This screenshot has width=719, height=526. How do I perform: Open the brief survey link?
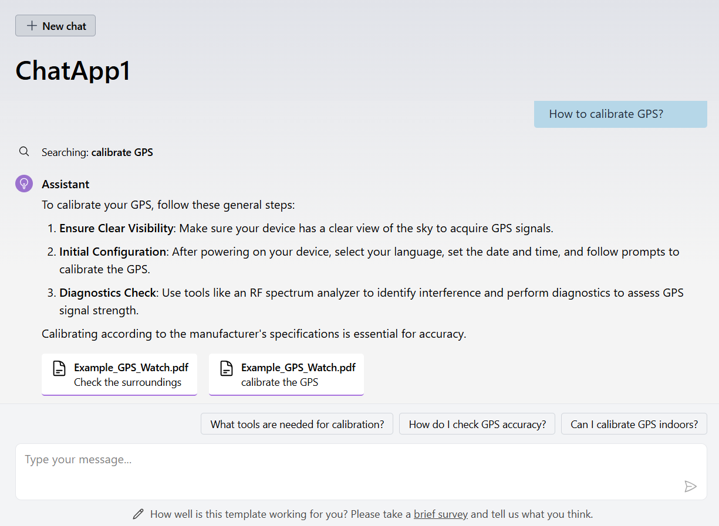click(x=441, y=514)
